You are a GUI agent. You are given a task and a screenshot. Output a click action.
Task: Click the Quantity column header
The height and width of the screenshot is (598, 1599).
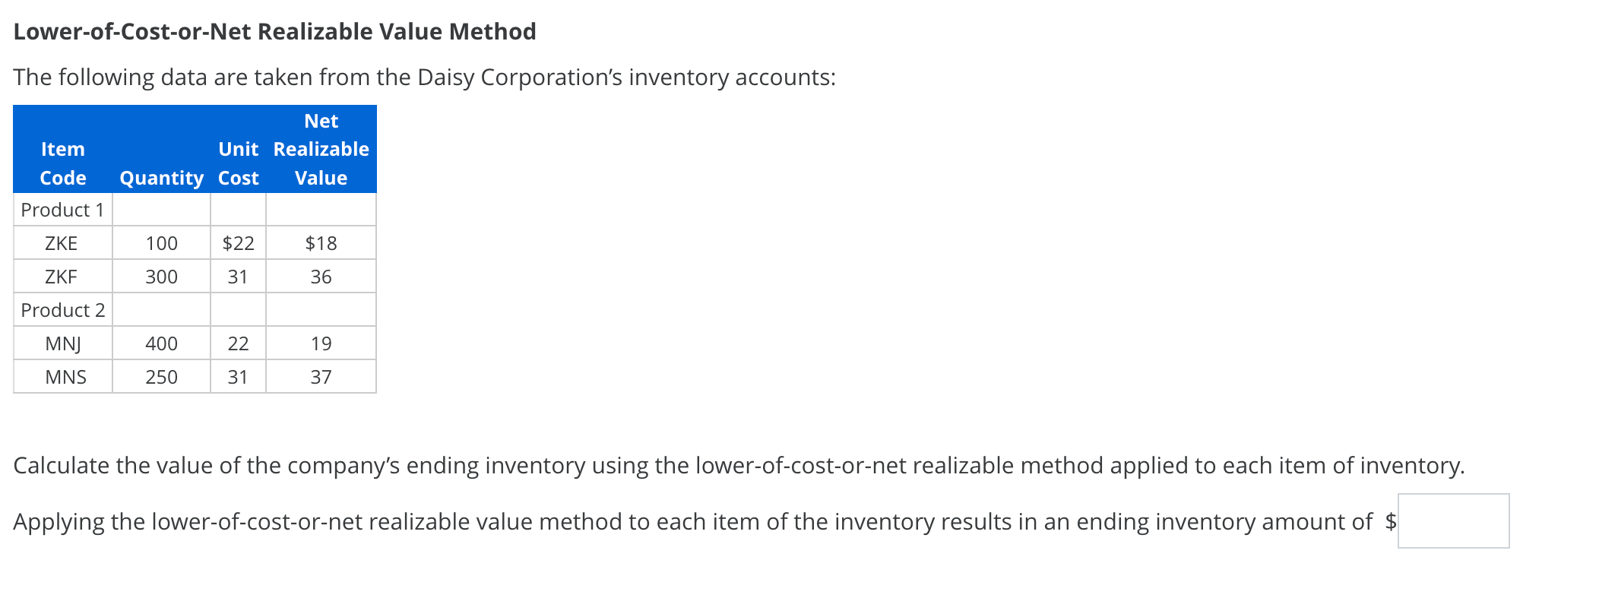161,178
